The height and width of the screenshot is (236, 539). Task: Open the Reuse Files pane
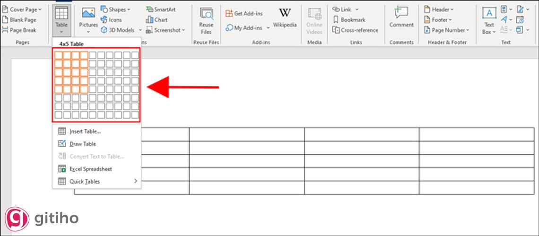pos(206,21)
